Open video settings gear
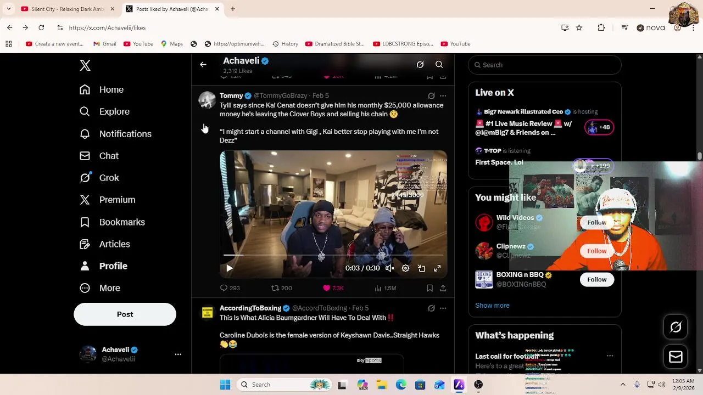 (405, 268)
